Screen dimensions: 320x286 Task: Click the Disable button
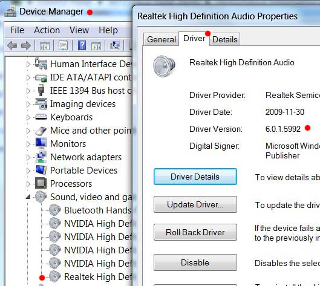click(195, 262)
